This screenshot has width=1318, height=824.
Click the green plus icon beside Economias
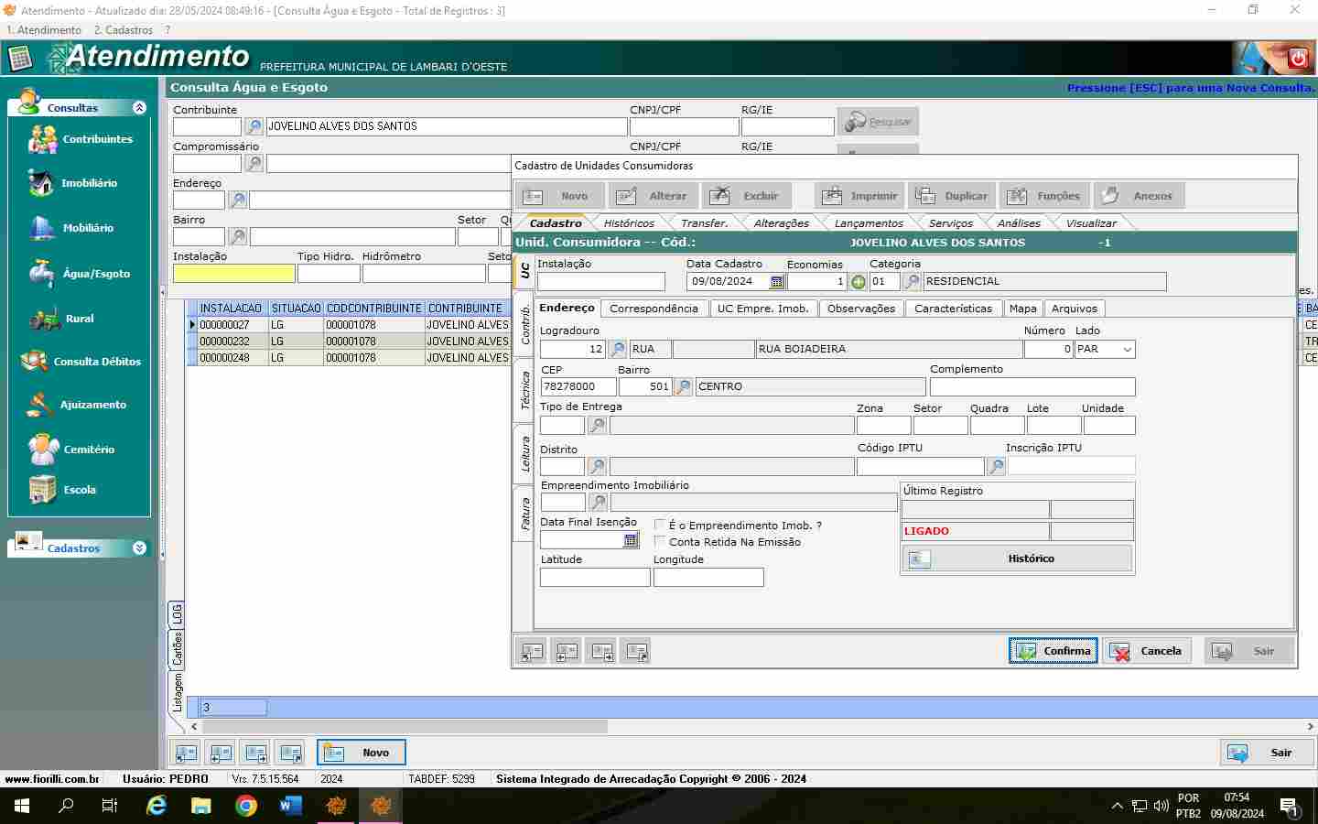(858, 282)
